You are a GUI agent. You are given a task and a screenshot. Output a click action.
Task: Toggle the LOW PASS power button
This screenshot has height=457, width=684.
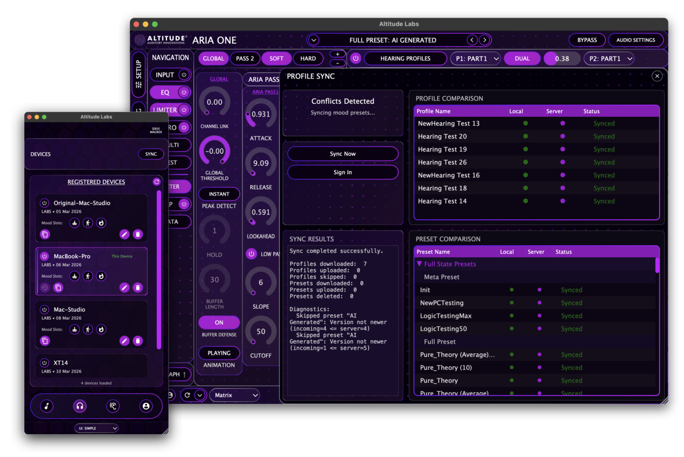coord(252,254)
